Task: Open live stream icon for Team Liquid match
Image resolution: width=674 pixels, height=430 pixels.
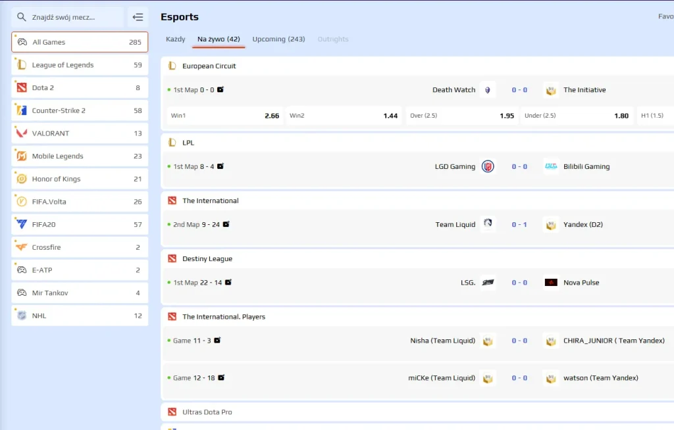Action: [226, 224]
